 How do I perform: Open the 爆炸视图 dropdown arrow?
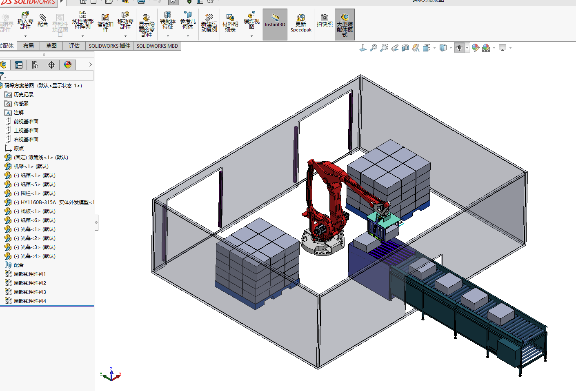[251, 36]
